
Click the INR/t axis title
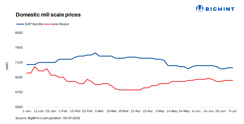[7, 66]
